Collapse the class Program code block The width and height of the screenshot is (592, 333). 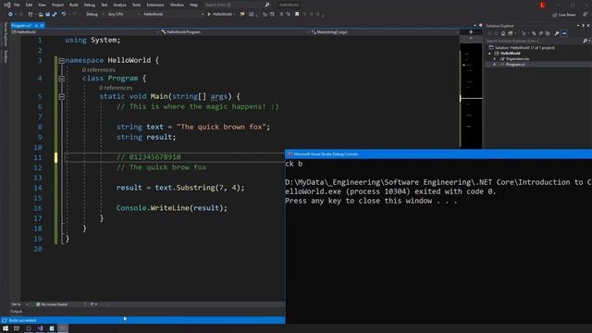[x=62, y=79]
